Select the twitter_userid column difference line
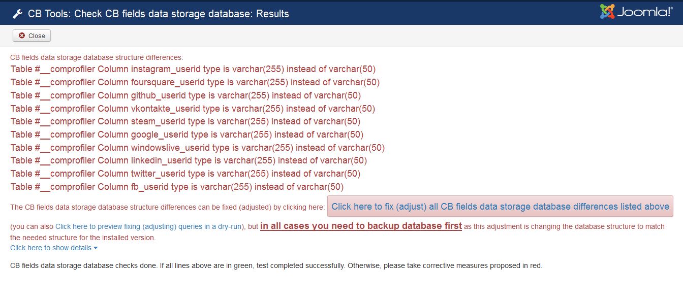The width and height of the screenshot is (683, 301). click(x=185, y=174)
